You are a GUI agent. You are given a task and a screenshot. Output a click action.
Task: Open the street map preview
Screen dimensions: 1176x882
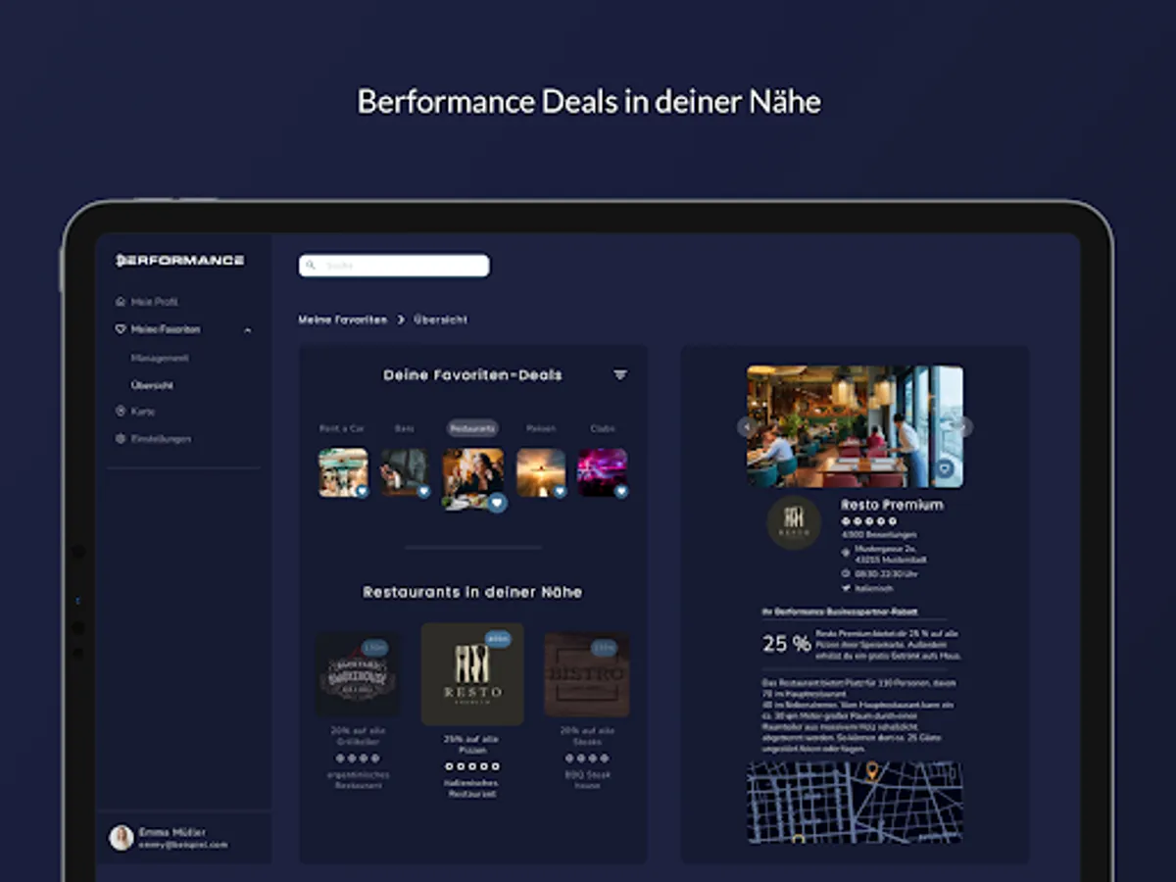[855, 803]
